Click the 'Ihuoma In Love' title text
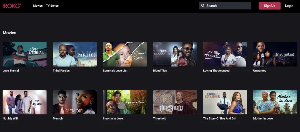This screenshot has height=132, width=300. (x=113, y=118)
